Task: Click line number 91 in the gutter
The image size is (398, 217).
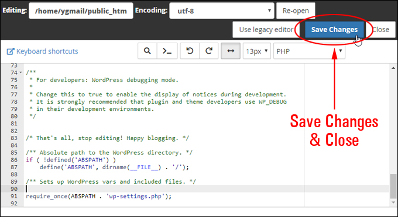Action: click(14, 196)
